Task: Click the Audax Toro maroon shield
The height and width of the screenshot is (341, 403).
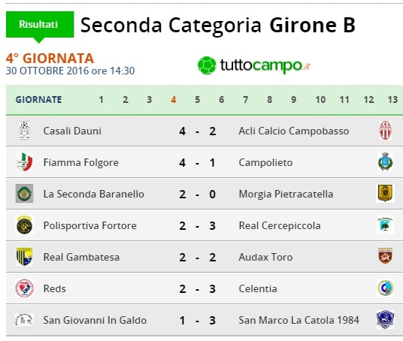Action: click(x=385, y=256)
